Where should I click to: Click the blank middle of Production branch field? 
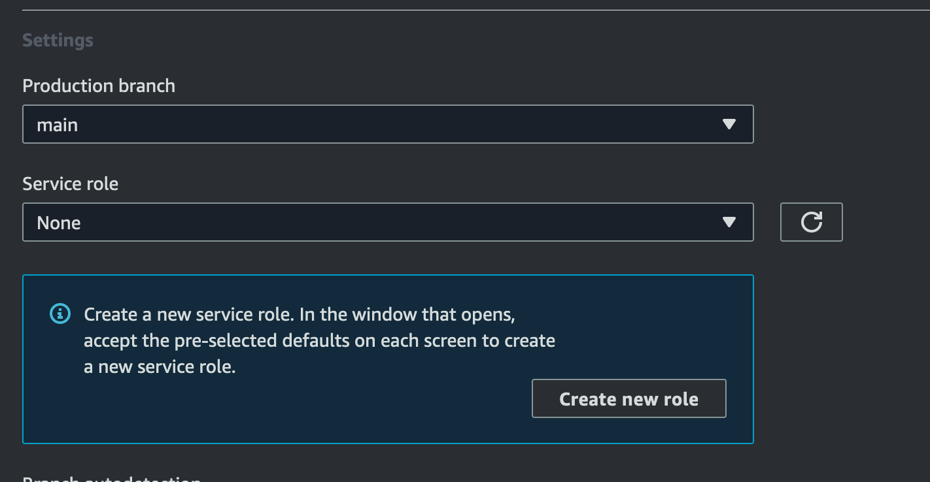tap(392, 124)
